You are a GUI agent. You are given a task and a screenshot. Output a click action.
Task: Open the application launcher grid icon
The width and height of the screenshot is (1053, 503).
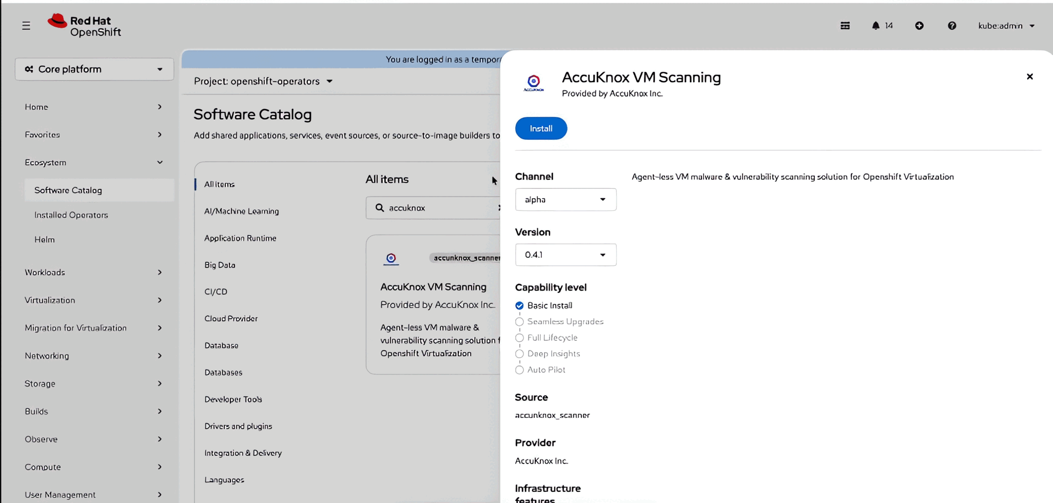pyautogui.click(x=845, y=26)
